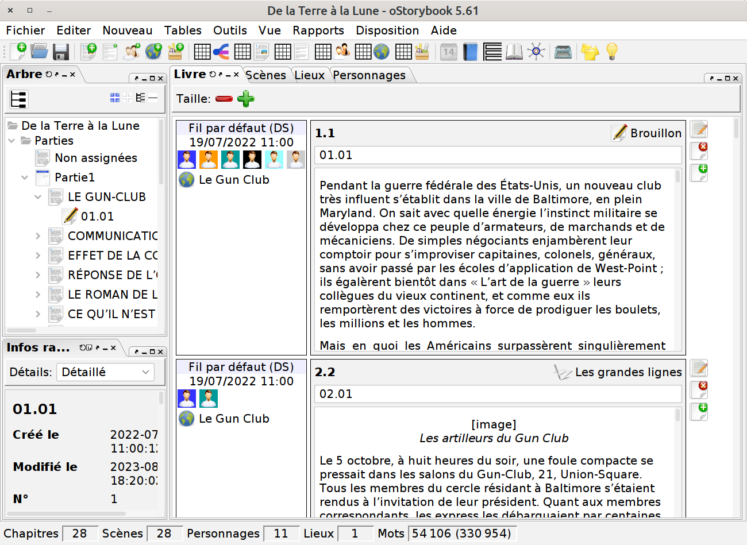The width and height of the screenshot is (747, 545).
Task: Open the scenes table icon
Action: (251, 52)
